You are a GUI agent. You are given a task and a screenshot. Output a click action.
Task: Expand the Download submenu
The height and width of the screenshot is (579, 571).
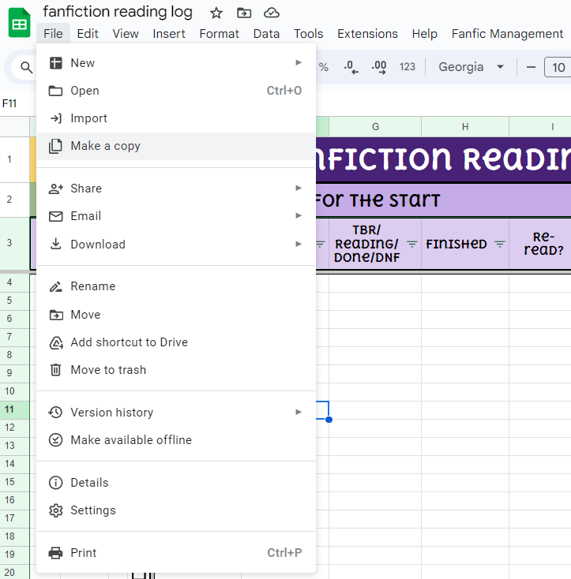176,244
